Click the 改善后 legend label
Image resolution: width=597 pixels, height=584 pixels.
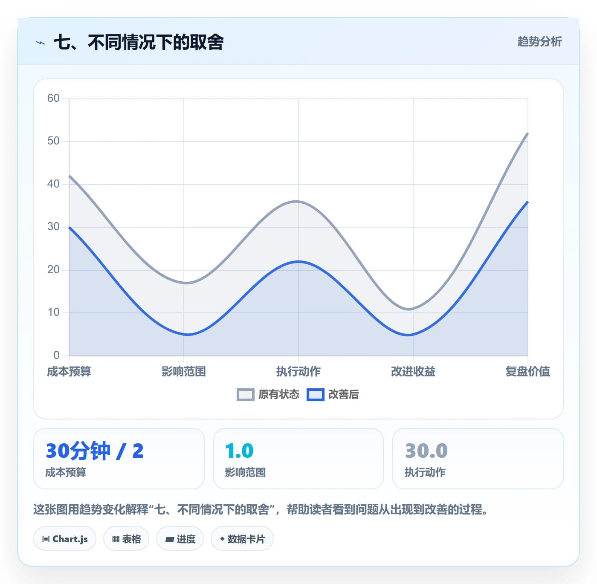344,395
